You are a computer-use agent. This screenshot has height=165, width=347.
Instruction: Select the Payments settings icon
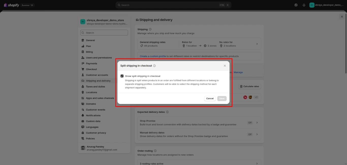point(83,63)
